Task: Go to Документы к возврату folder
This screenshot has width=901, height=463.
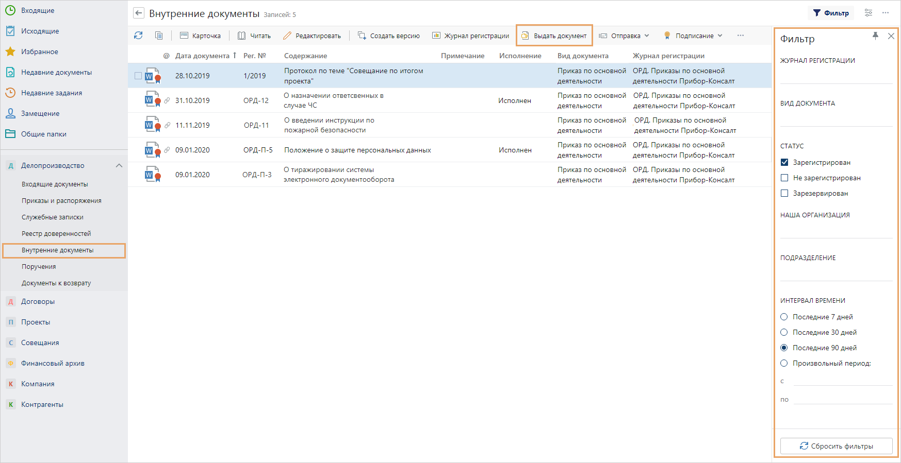Action: click(56, 283)
